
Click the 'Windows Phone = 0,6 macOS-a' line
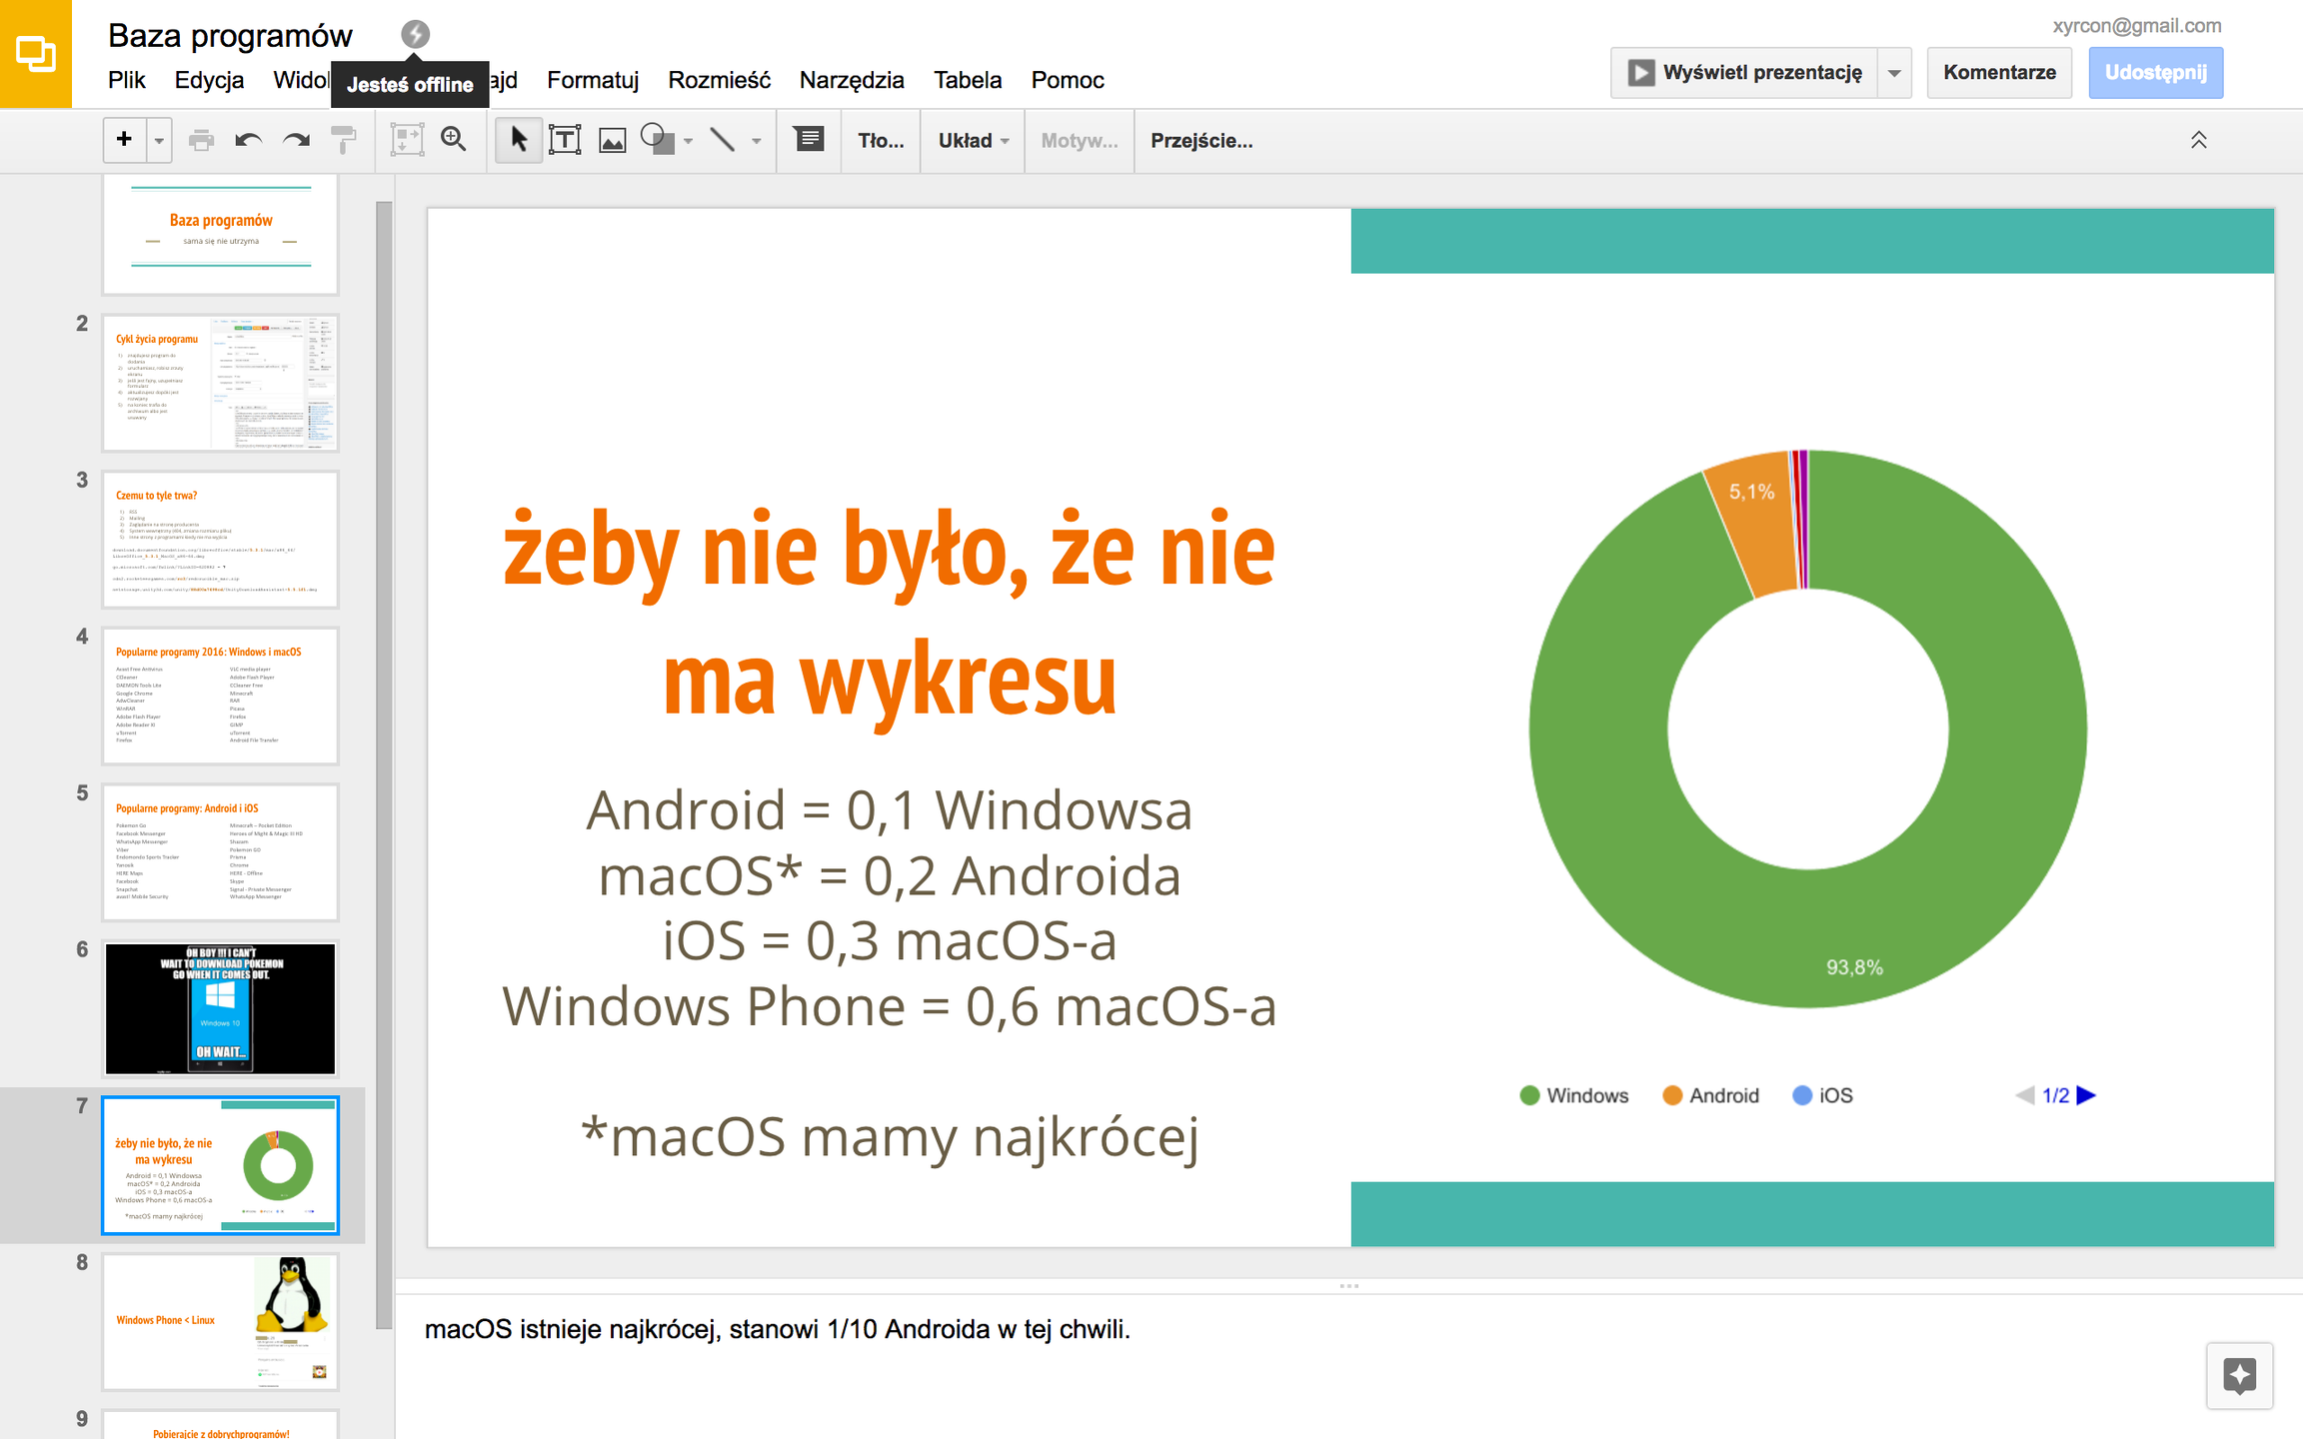[890, 1006]
